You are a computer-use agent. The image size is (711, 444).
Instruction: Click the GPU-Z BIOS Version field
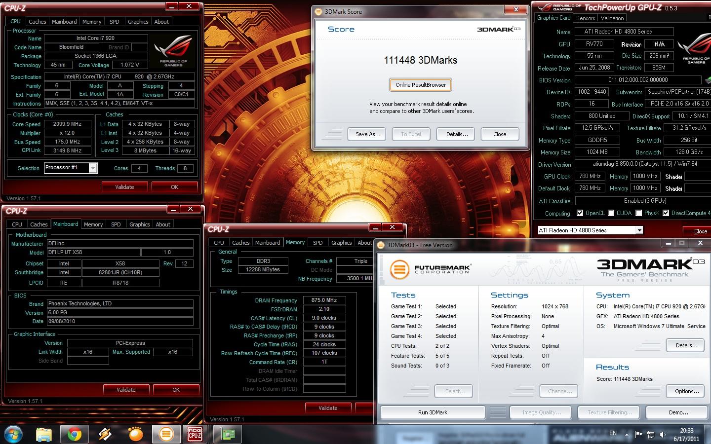[x=638, y=80]
